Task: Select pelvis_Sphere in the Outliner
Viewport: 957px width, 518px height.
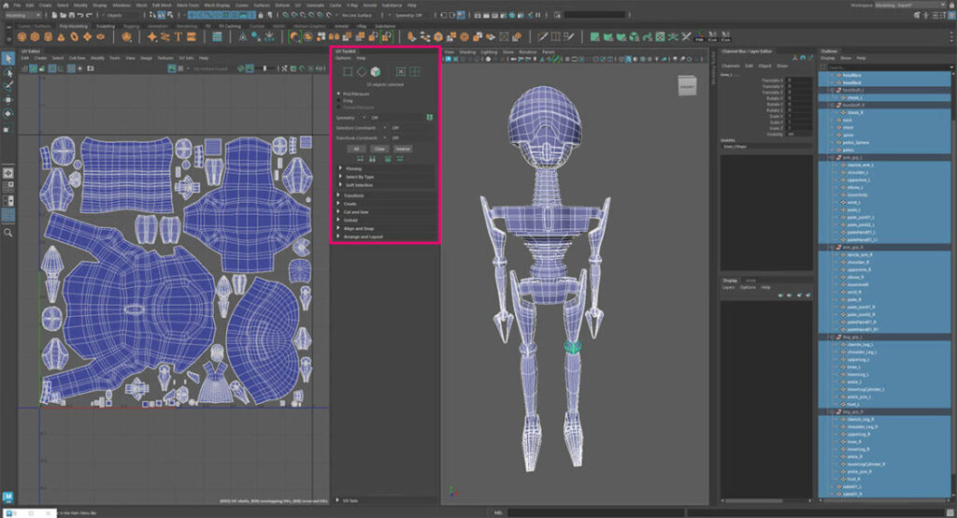Action: (x=856, y=142)
